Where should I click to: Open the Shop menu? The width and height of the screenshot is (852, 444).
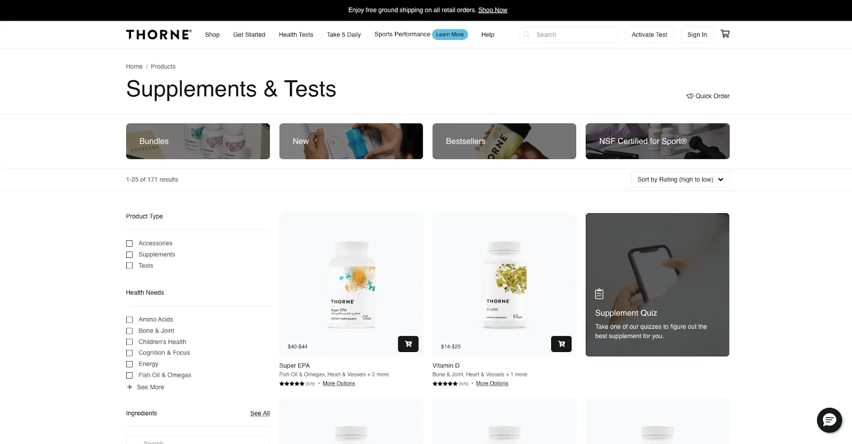pyautogui.click(x=212, y=35)
